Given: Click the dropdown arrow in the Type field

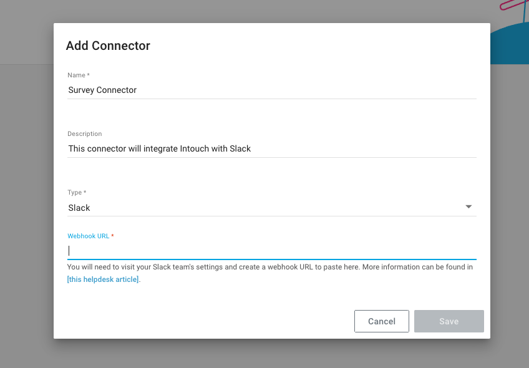Looking at the screenshot, I should coord(468,207).
